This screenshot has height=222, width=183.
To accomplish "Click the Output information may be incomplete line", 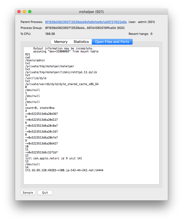I will [63, 48].
